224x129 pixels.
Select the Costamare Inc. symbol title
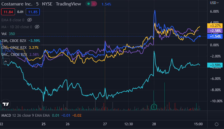17,4
